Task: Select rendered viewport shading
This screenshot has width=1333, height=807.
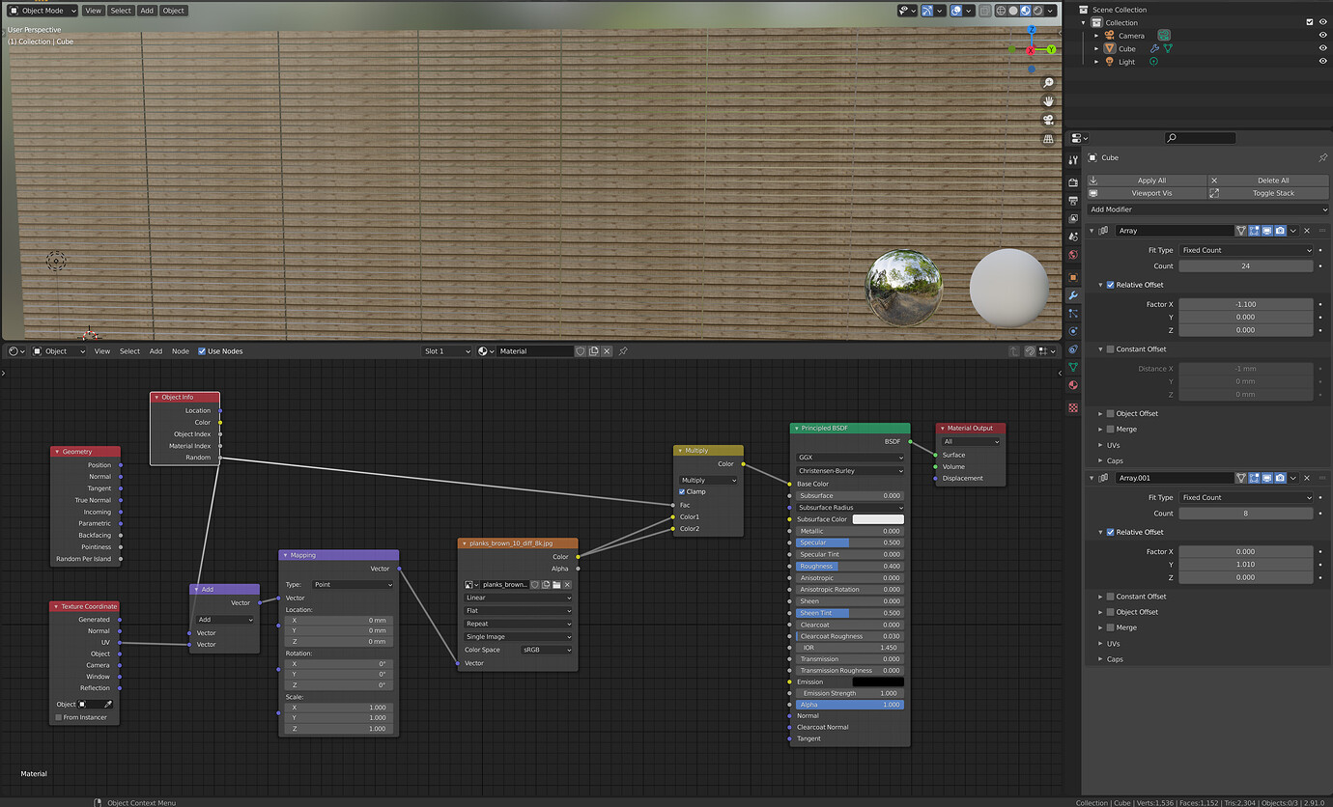Action: coord(1037,11)
